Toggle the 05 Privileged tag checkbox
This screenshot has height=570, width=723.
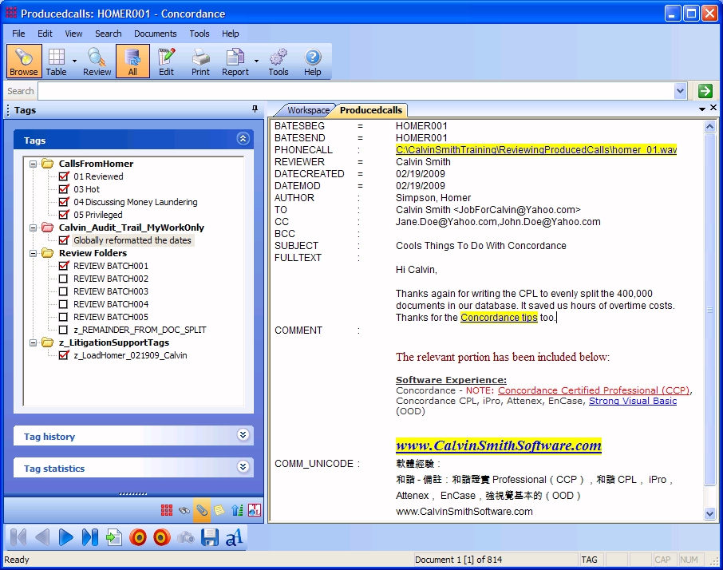click(64, 215)
